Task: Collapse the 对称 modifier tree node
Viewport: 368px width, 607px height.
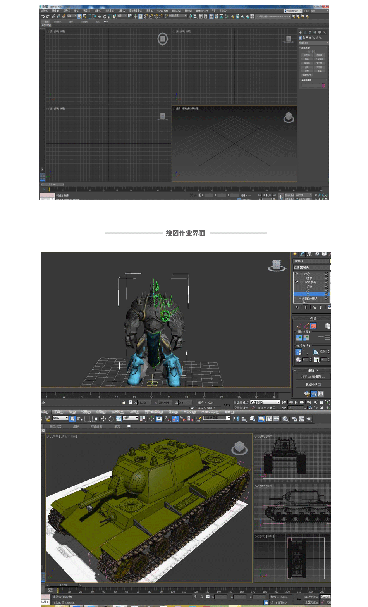Action: [301, 274]
